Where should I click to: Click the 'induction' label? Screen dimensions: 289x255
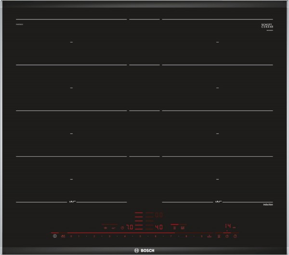(268, 204)
